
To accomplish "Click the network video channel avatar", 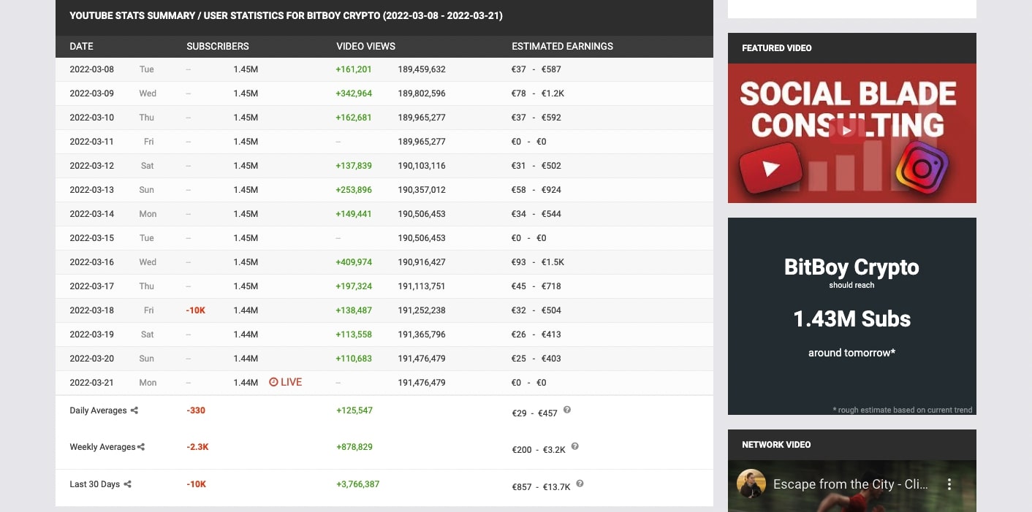I will [751, 484].
